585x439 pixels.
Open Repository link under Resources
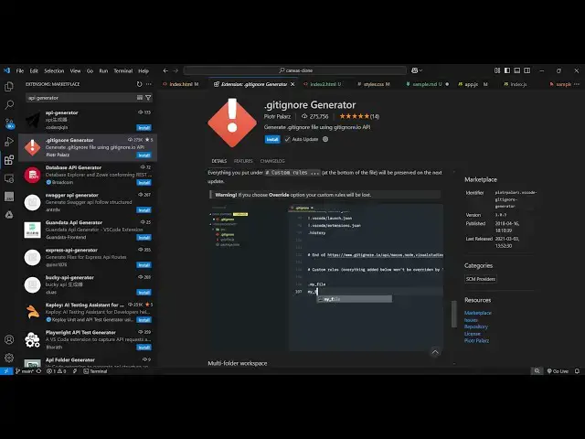475,327
